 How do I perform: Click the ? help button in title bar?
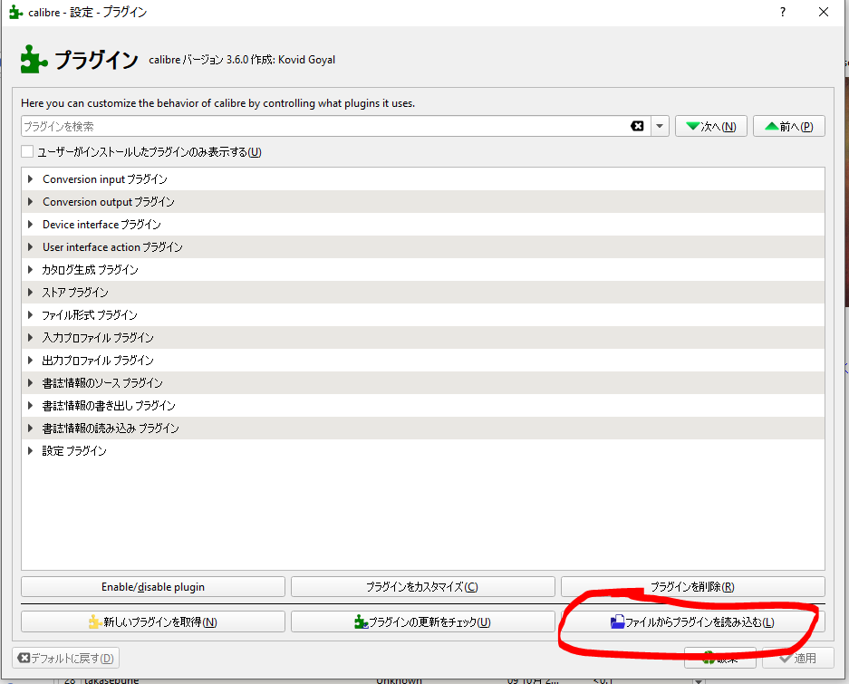tap(783, 12)
